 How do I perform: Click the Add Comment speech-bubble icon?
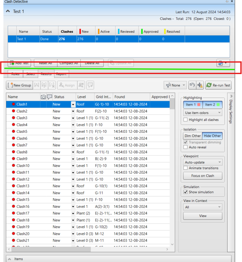pyautogui.click(x=90, y=85)
